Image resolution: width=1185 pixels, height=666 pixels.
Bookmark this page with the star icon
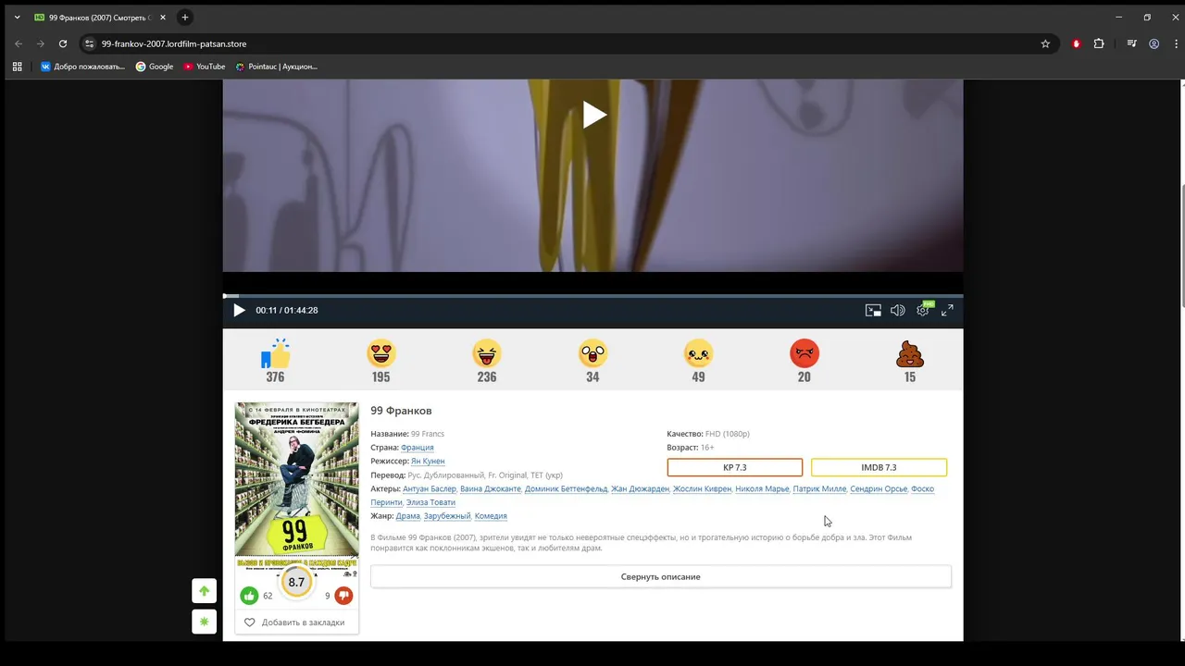pos(1045,43)
